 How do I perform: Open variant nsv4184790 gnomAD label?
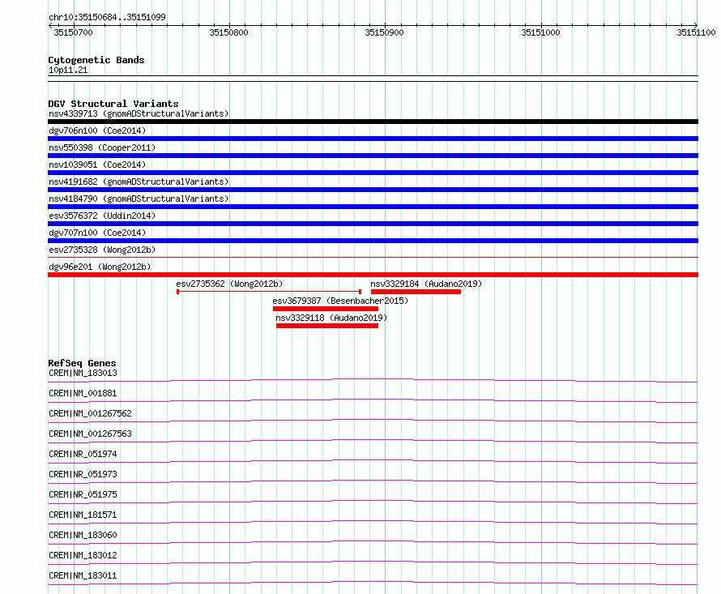[139, 199]
